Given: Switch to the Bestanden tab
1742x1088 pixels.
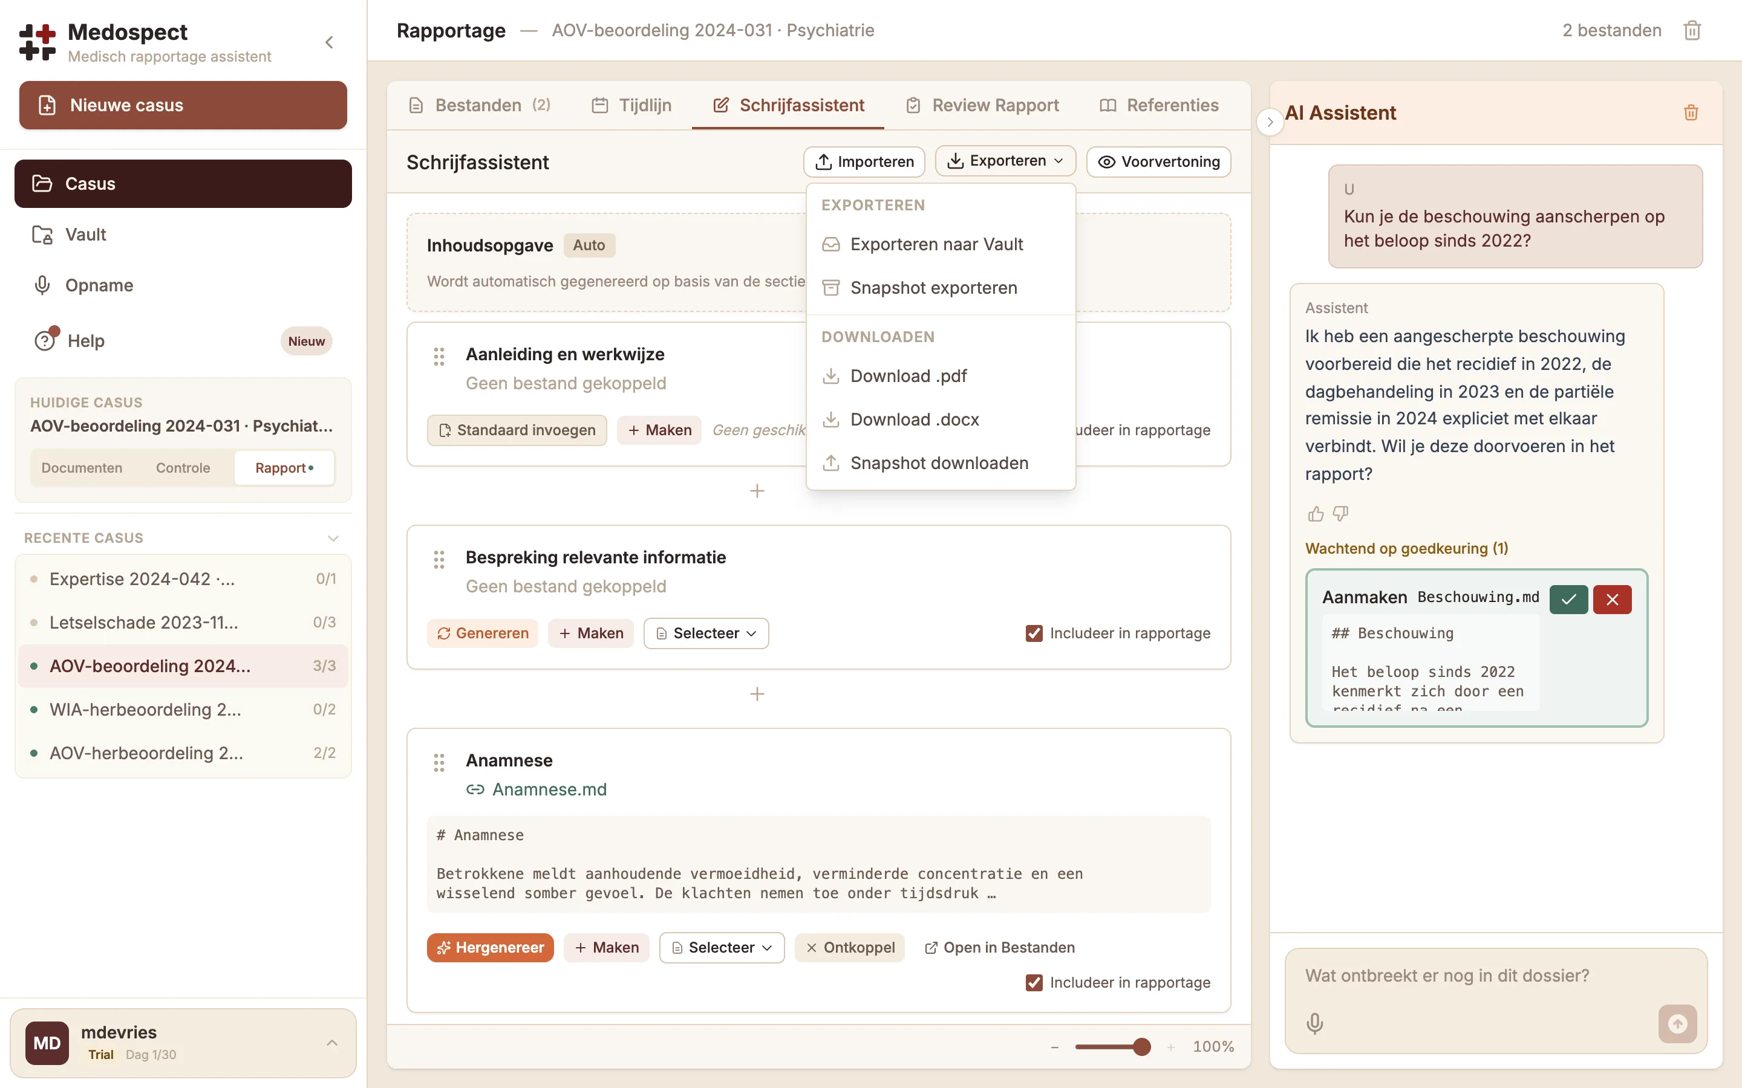Looking at the screenshot, I should click(x=478, y=105).
